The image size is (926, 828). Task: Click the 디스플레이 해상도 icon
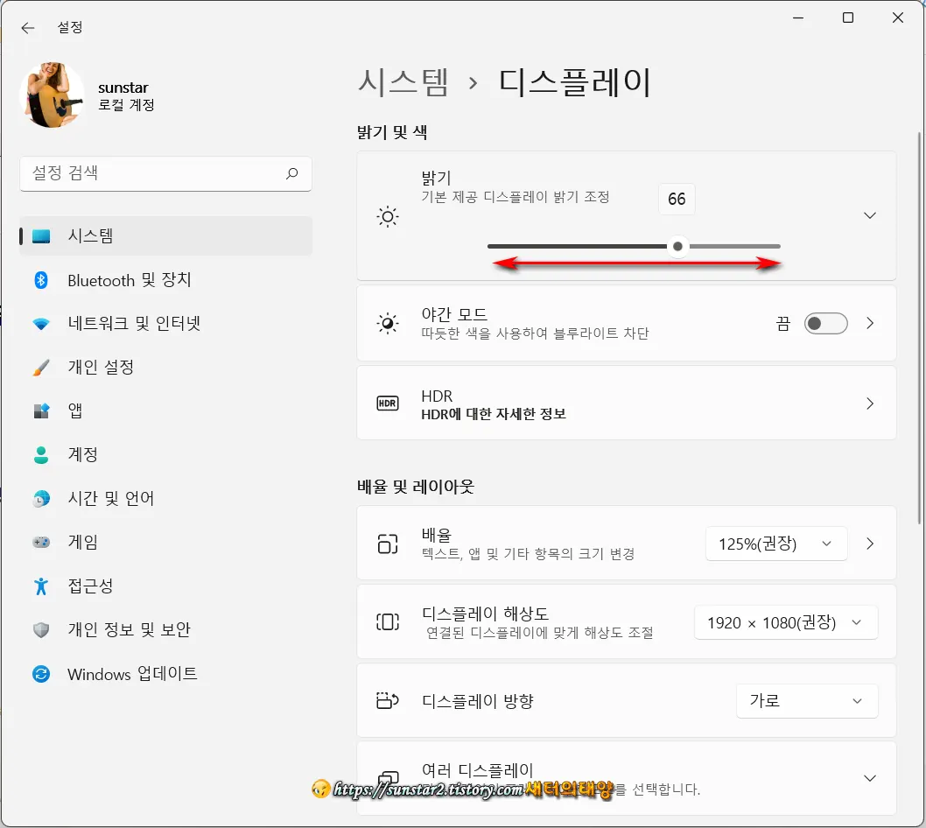click(x=388, y=621)
